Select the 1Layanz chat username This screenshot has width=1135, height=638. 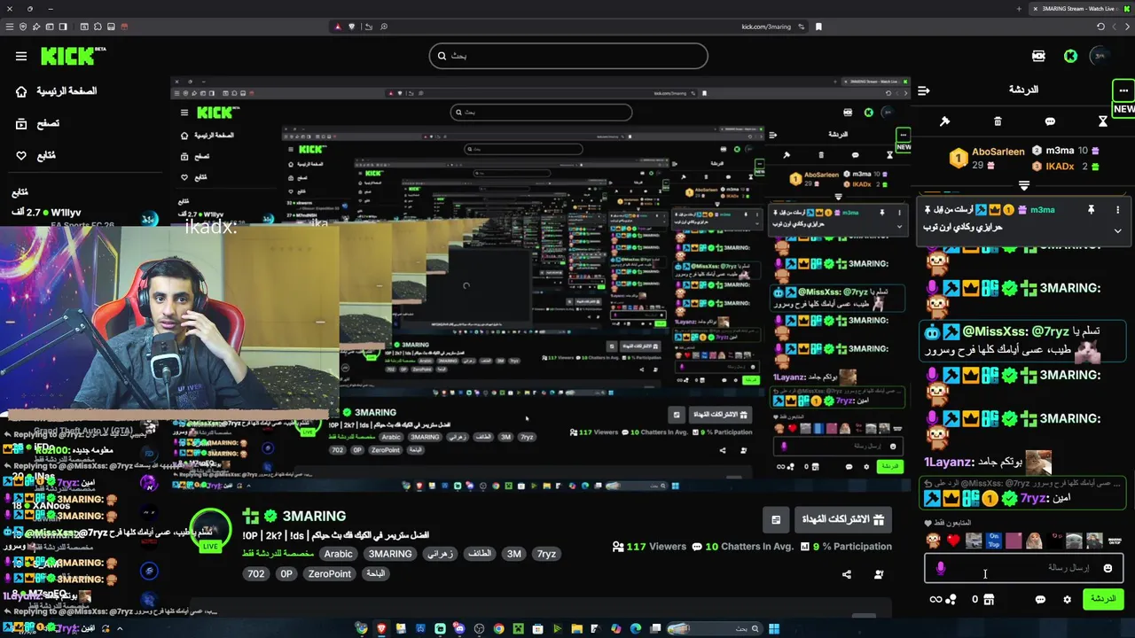click(949, 463)
